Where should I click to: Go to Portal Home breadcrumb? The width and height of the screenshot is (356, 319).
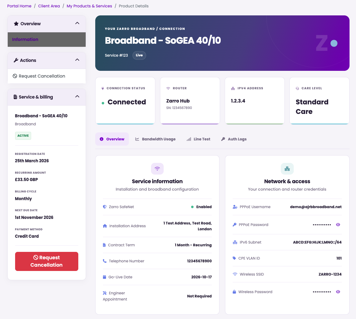click(19, 6)
